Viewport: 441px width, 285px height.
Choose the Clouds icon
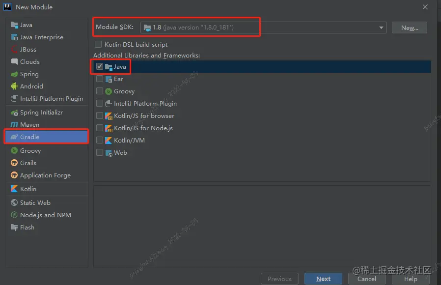[14, 61]
